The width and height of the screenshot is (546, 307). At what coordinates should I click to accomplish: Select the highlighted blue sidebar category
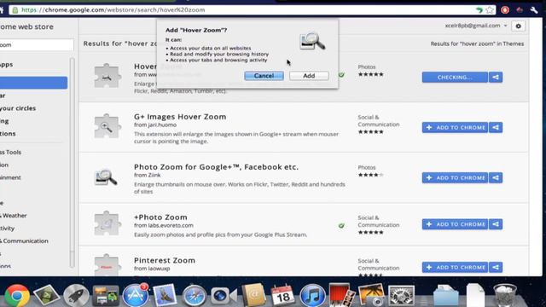(33, 83)
